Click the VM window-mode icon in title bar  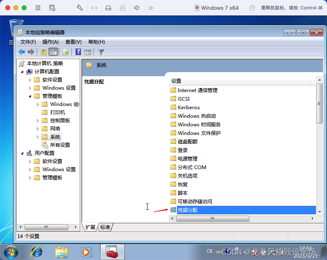click(x=252, y=8)
